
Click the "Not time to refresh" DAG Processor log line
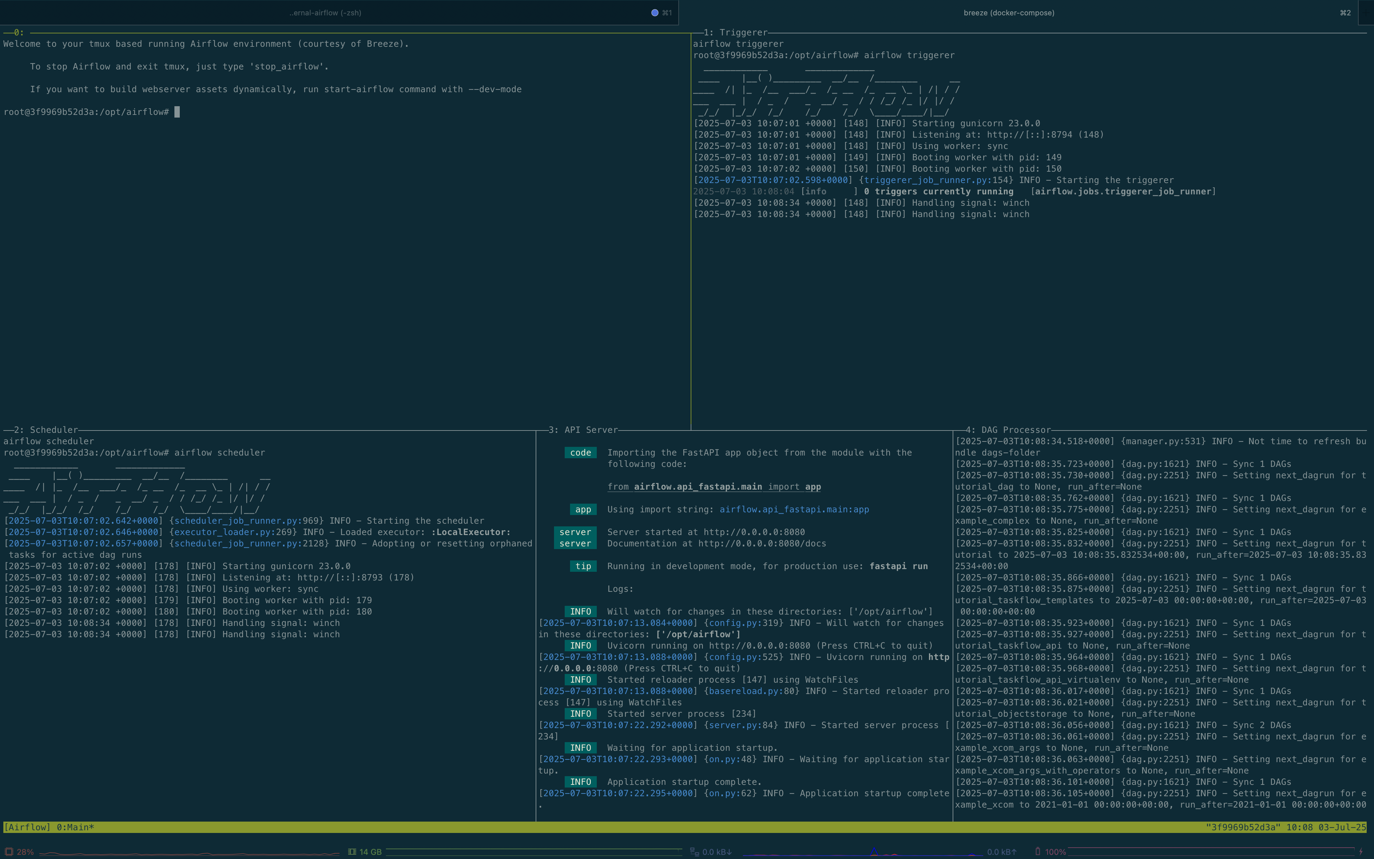[x=1161, y=447]
